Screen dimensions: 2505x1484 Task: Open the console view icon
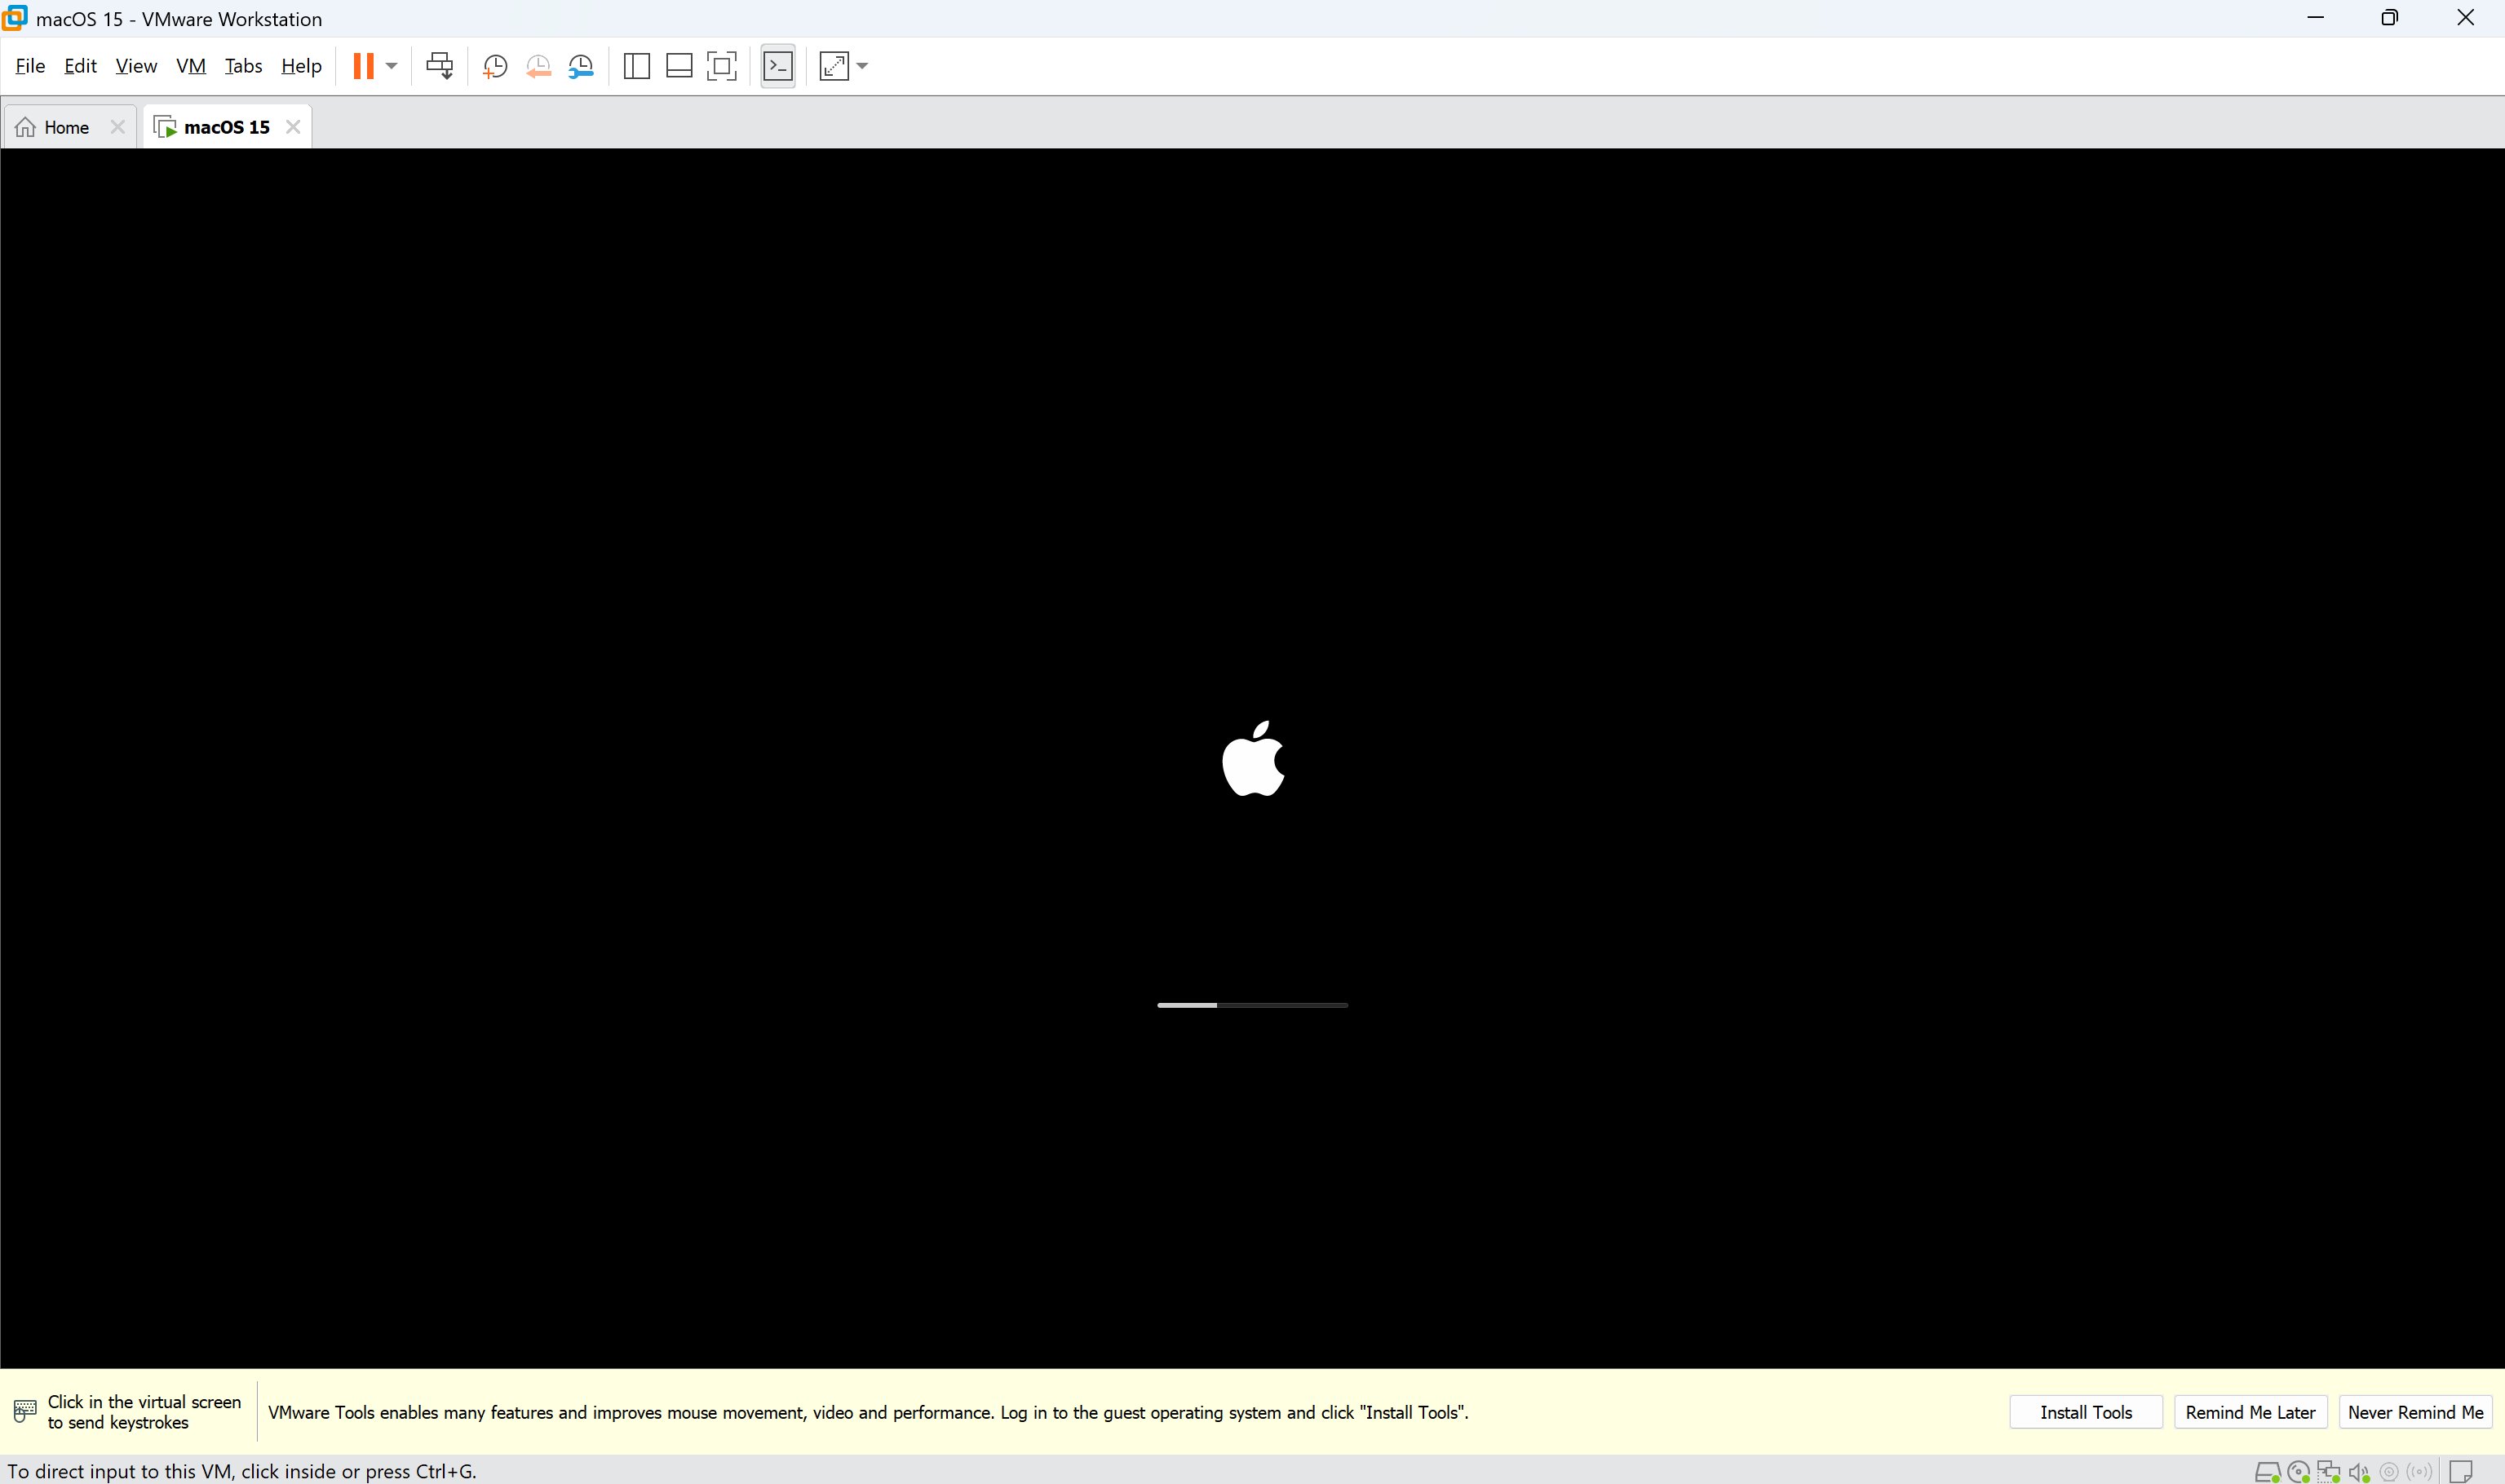pyautogui.click(x=777, y=66)
